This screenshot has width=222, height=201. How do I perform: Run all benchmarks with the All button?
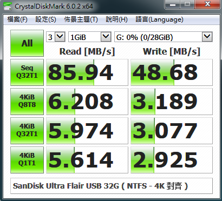[x=27, y=43]
